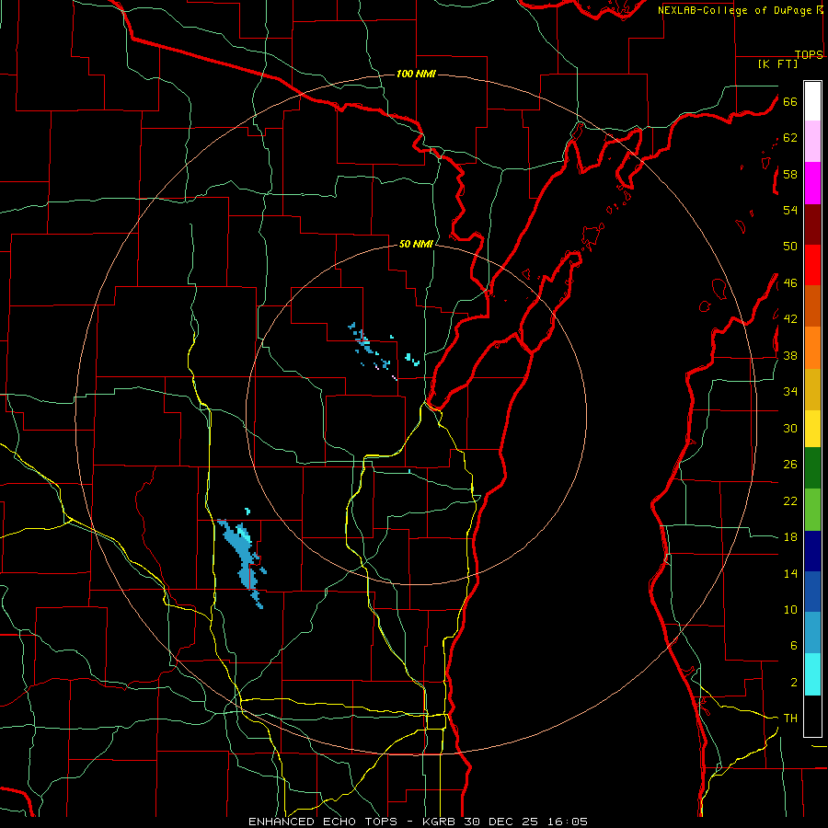Click the 22 legend scale value
The height and width of the screenshot is (828, 828).
pos(790,500)
